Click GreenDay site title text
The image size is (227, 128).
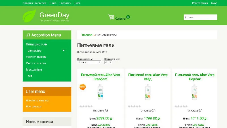pyautogui.click(x=54, y=15)
